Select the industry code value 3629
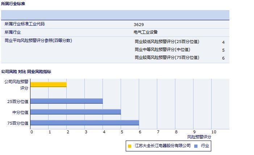 139,24
